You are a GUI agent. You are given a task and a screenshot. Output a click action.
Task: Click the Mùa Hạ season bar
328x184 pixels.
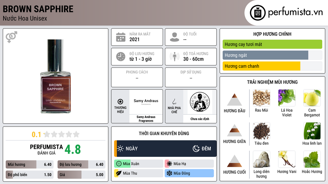tap(189, 164)
